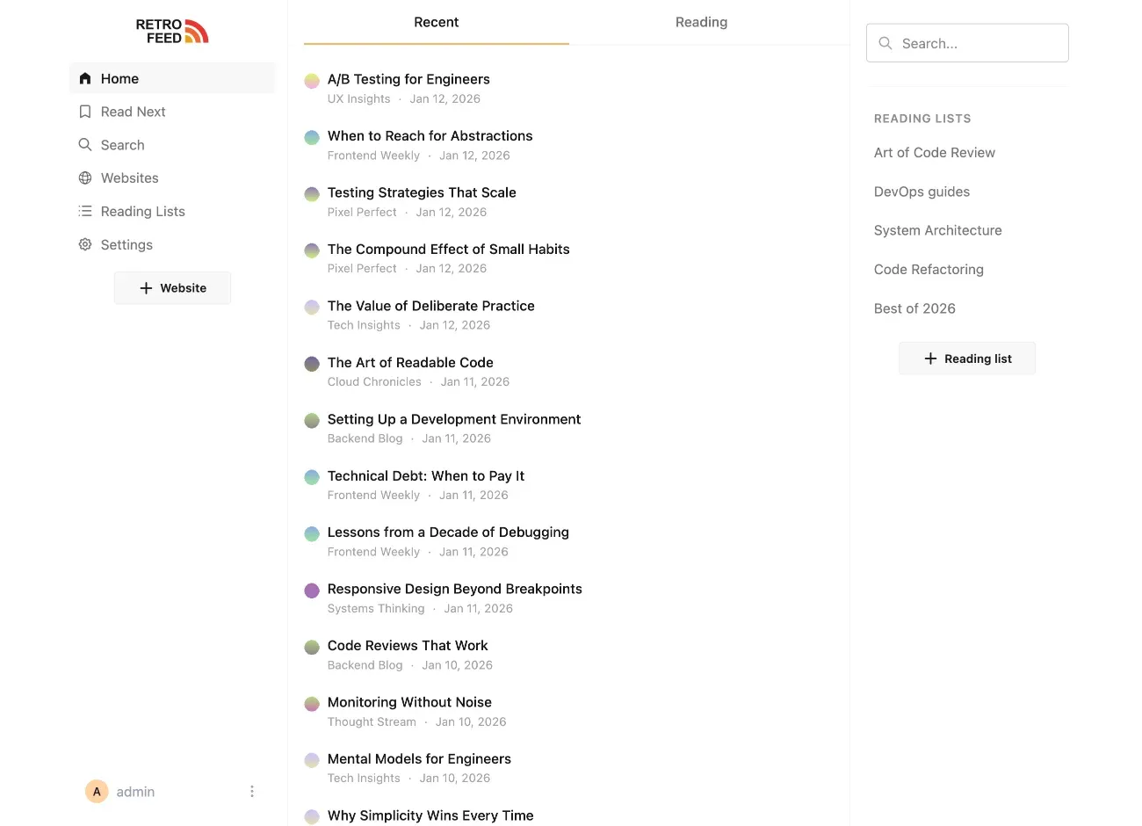Click the + Website button

[172, 287]
